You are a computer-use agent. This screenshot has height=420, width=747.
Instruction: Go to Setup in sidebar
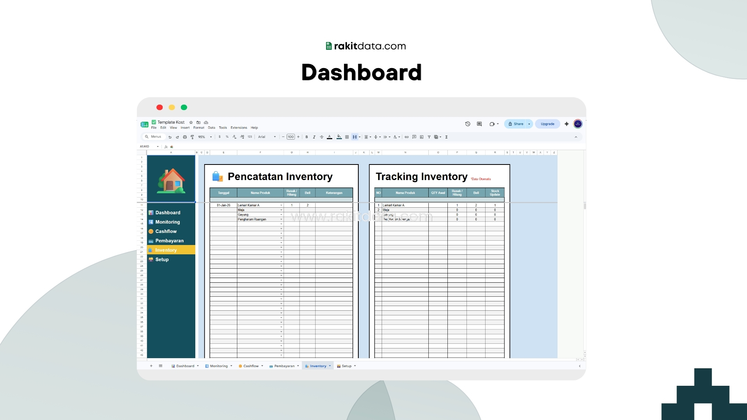tap(162, 259)
